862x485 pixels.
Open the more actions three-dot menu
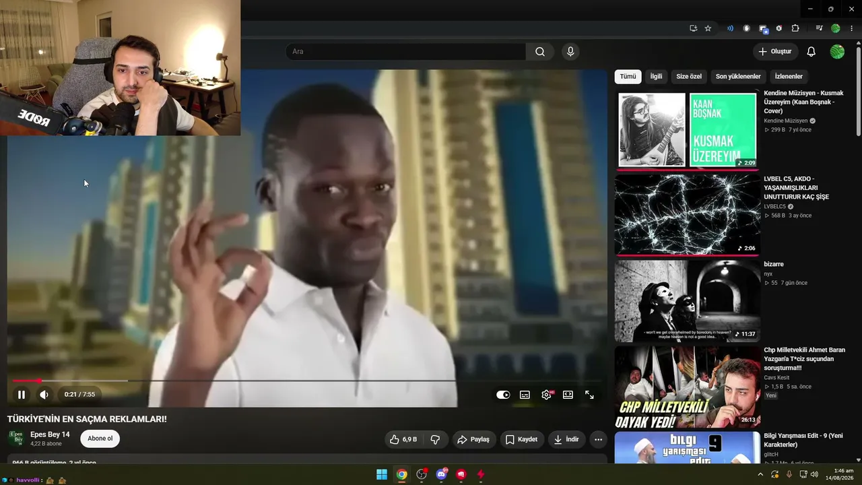(598, 439)
